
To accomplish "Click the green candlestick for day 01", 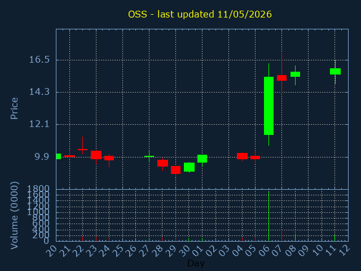I will [202, 159].
